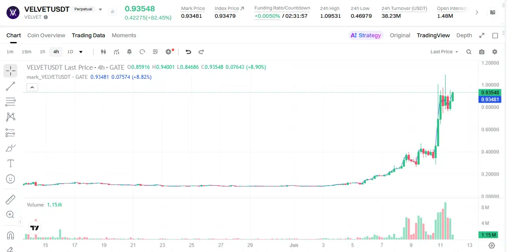Toggle the panel layout square icon
The height and width of the screenshot is (252, 508).
click(x=495, y=36)
